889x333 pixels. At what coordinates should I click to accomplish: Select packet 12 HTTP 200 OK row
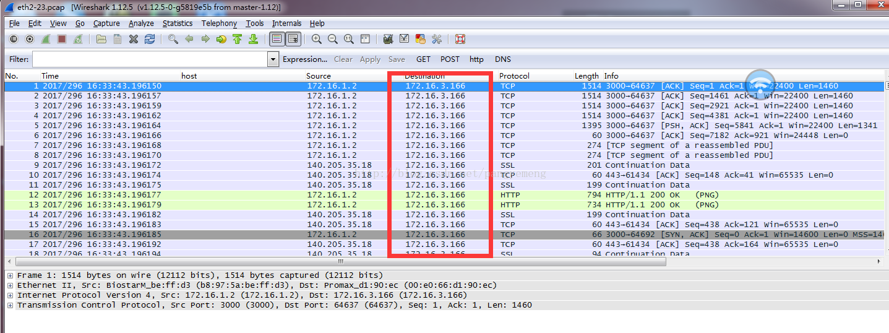tap(444, 195)
